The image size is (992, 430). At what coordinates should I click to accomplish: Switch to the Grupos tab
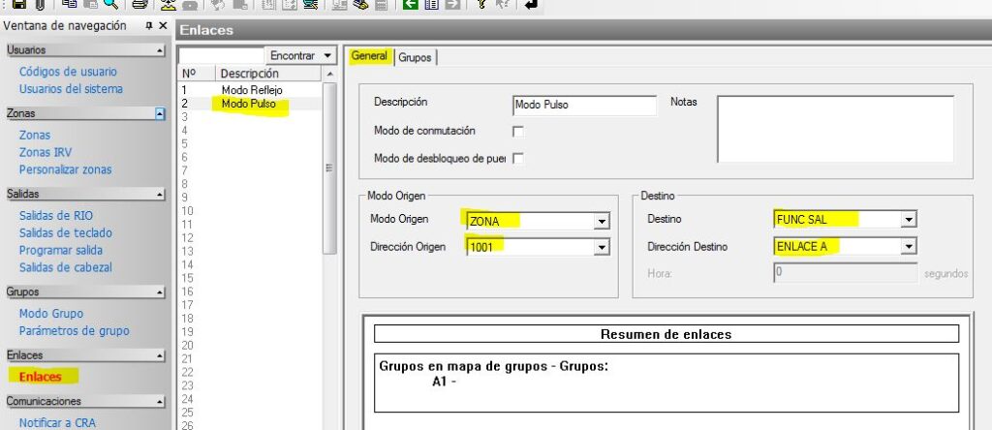(415, 57)
